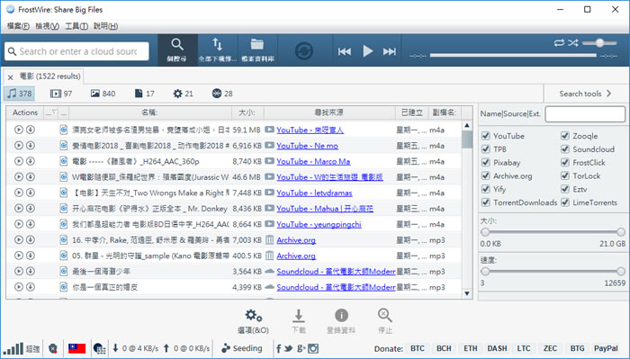The image size is (630, 359).
Task: Open the 工具(T) menu
Action: tap(76, 26)
